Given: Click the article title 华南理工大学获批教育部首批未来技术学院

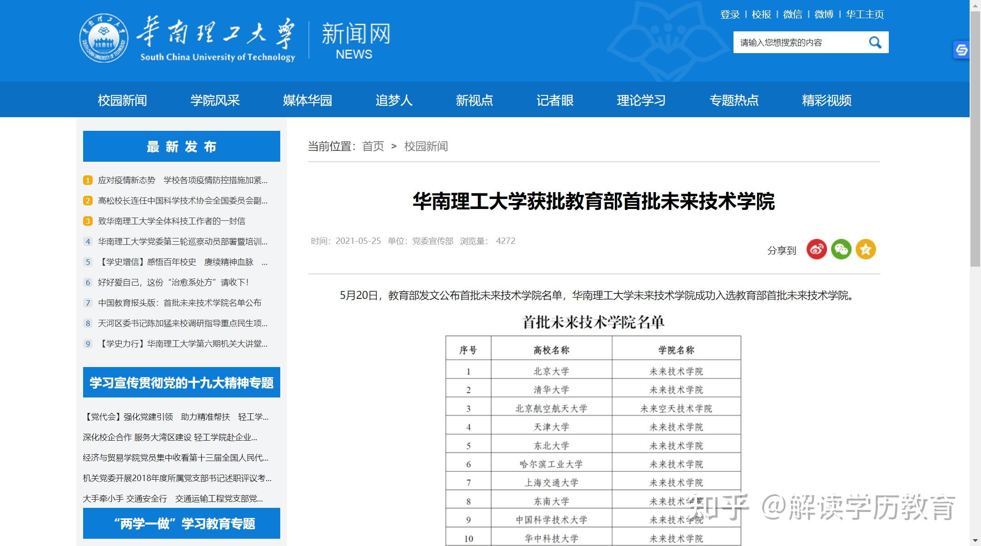Looking at the screenshot, I should (594, 201).
